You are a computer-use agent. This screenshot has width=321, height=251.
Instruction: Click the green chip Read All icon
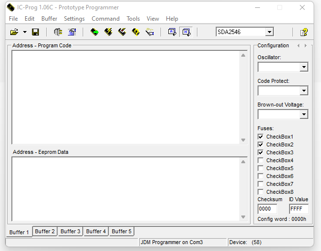tap(95, 32)
